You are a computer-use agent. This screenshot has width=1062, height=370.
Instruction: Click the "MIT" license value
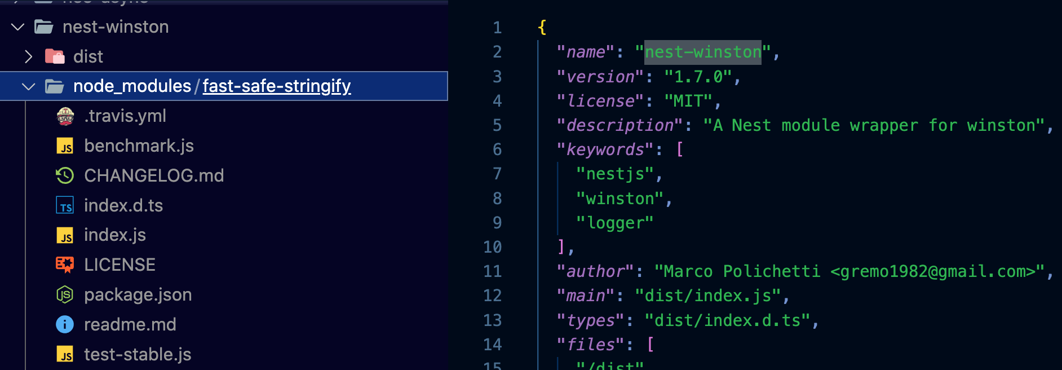[688, 101]
